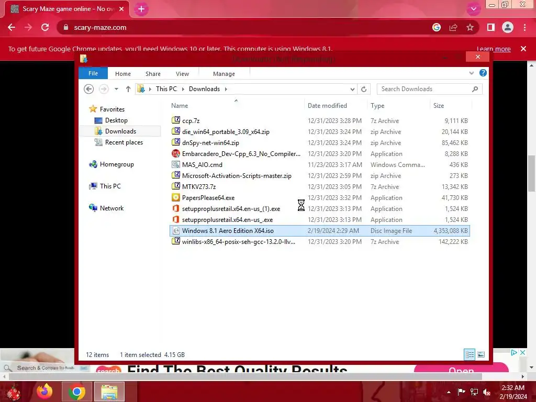The width and height of the screenshot is (536, 402).
Task: Refresh the Downloads folder
Action: [x=364, y=89]
